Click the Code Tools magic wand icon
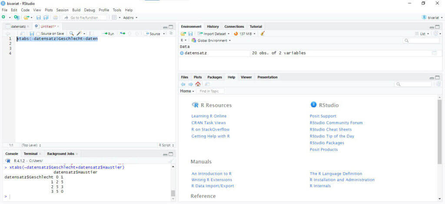The image size is (445, 204). [79, 33]
